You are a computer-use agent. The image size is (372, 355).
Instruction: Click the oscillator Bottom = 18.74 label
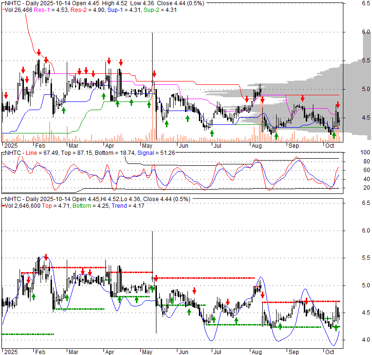point(115,153)
